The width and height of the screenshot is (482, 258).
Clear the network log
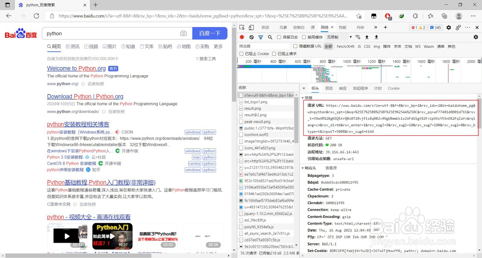[x=252, y=37]
